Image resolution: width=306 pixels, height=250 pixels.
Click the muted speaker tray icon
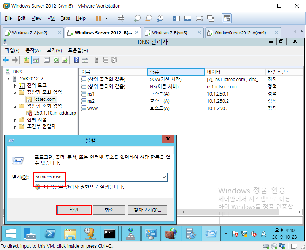[253, 234]
